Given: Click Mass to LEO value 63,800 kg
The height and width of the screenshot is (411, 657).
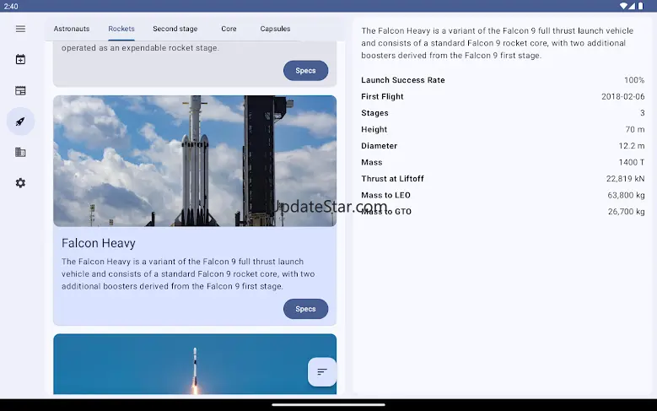Looking at the screenshot, I should (626, 195).
